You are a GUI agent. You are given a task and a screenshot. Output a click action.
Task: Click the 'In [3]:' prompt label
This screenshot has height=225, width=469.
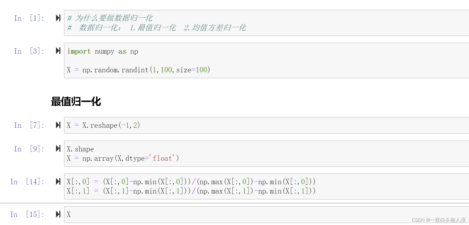(x=29, y=51)
